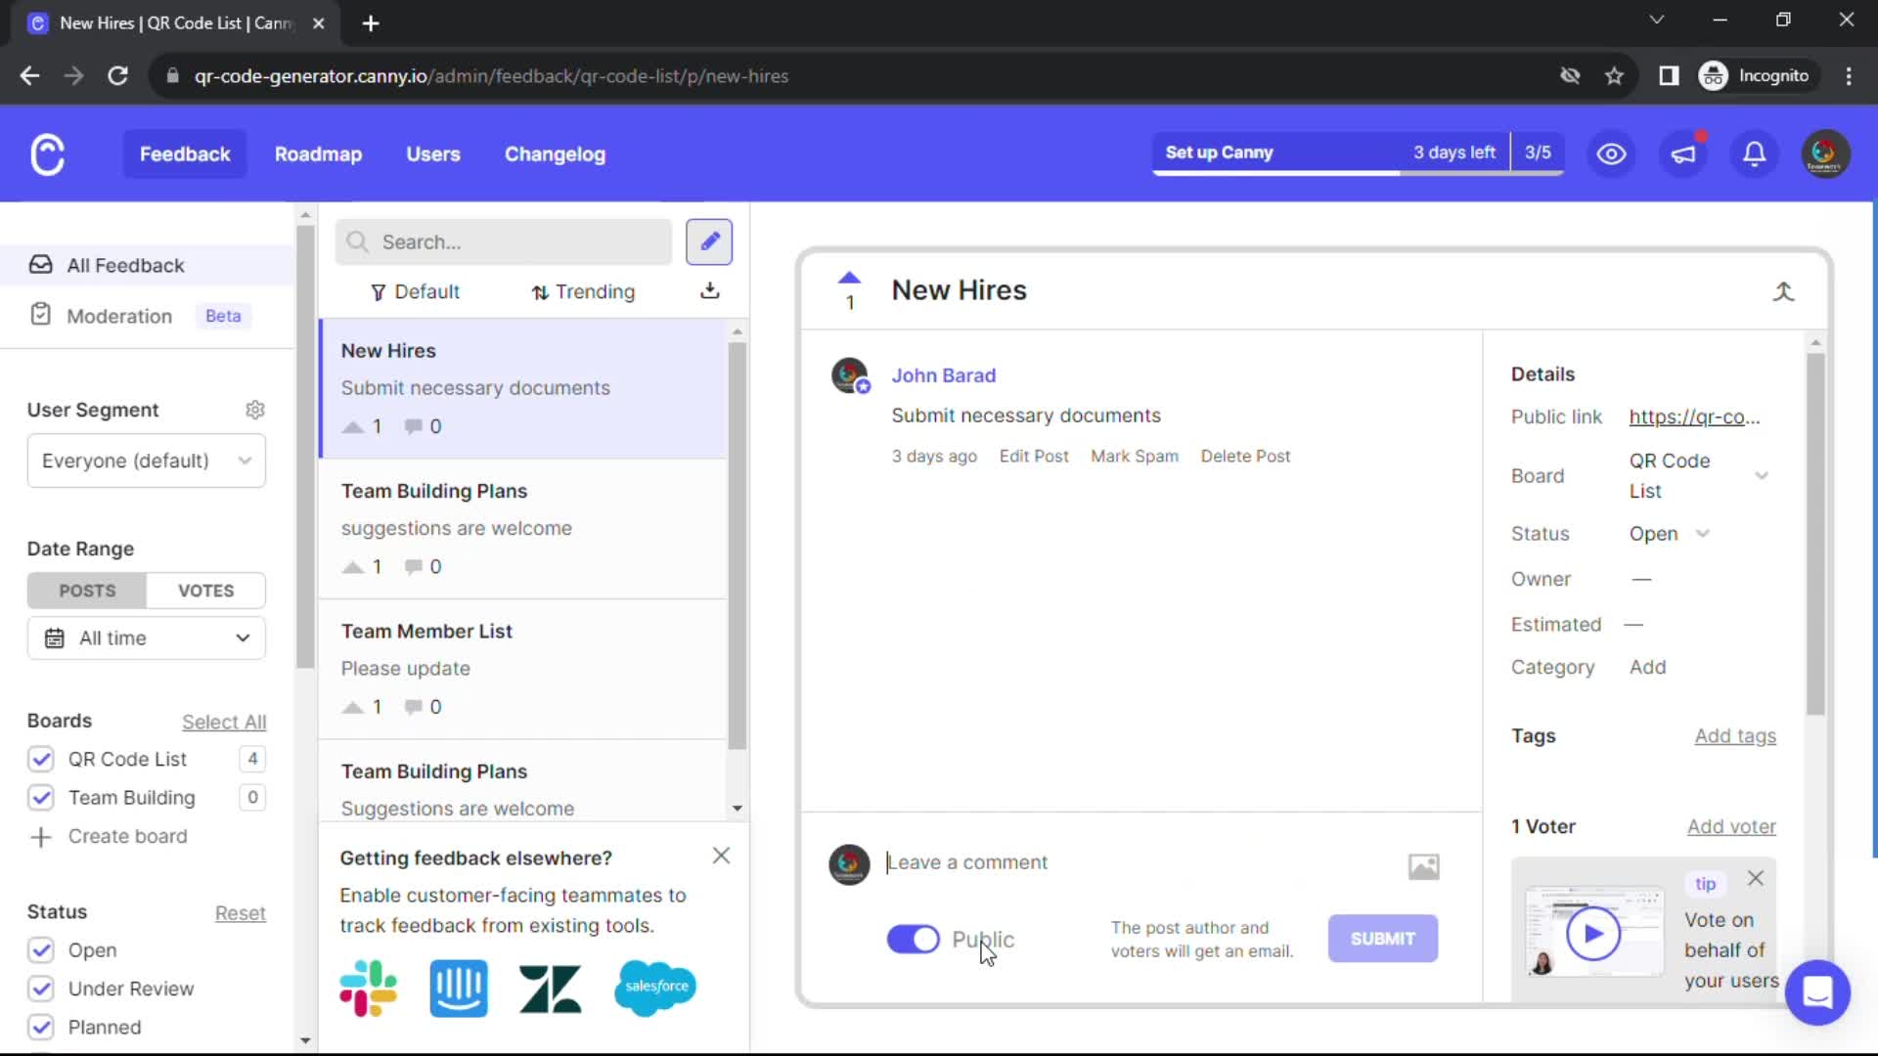Switch date range to VOTES
The height and width of the screenshot is (1056, 1878).
pyautogui.click(x=205, y=591)
